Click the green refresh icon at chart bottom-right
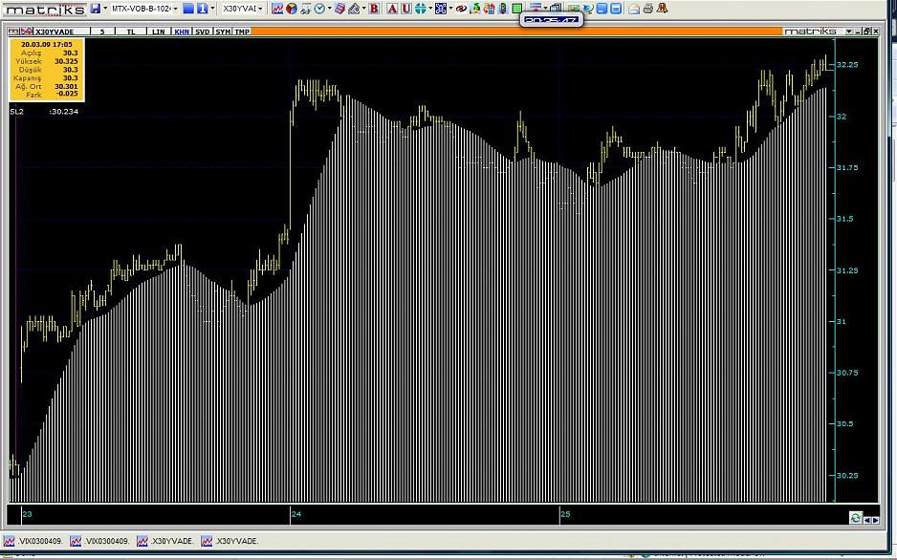Viewport: 897px width, 560px height. (x=855, y=518)
